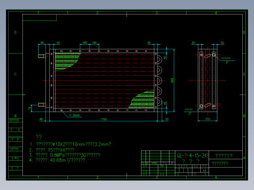The width and height of the screenshot is (254, 190).
Task: Select the lower green circle port in side view
Action: click(x=201, y=106)
